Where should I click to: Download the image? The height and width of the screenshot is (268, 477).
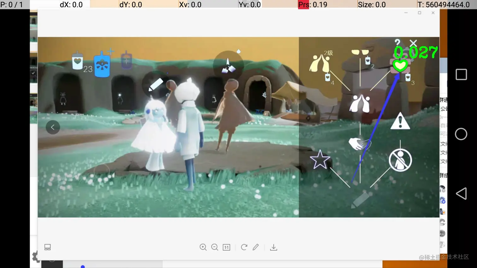tap(274, 247)
